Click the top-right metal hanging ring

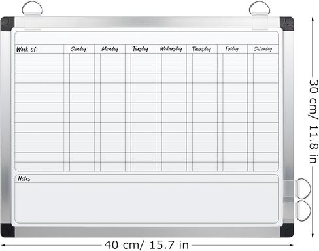click(260, 8)
